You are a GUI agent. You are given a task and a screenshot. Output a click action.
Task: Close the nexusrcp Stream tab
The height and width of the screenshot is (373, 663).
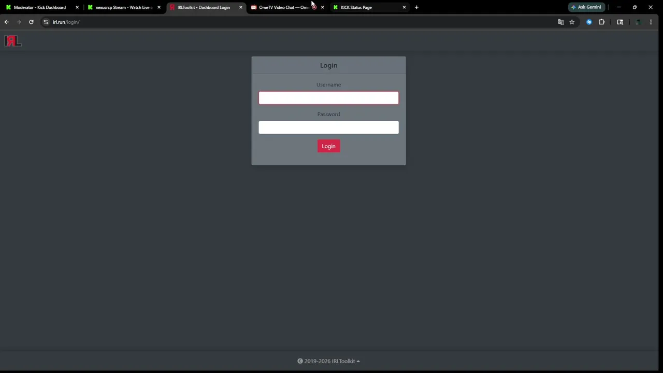[x=159, y=7]
